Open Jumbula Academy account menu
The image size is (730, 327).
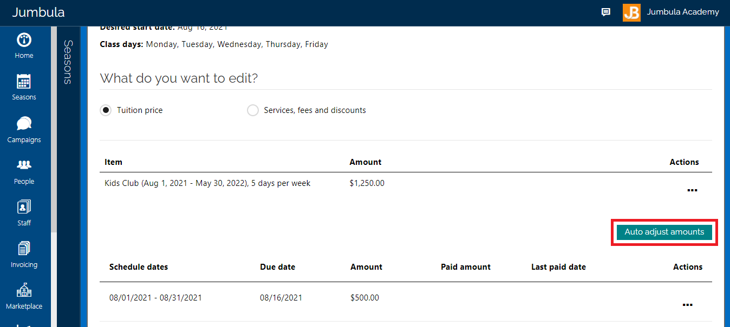point(683,12)
